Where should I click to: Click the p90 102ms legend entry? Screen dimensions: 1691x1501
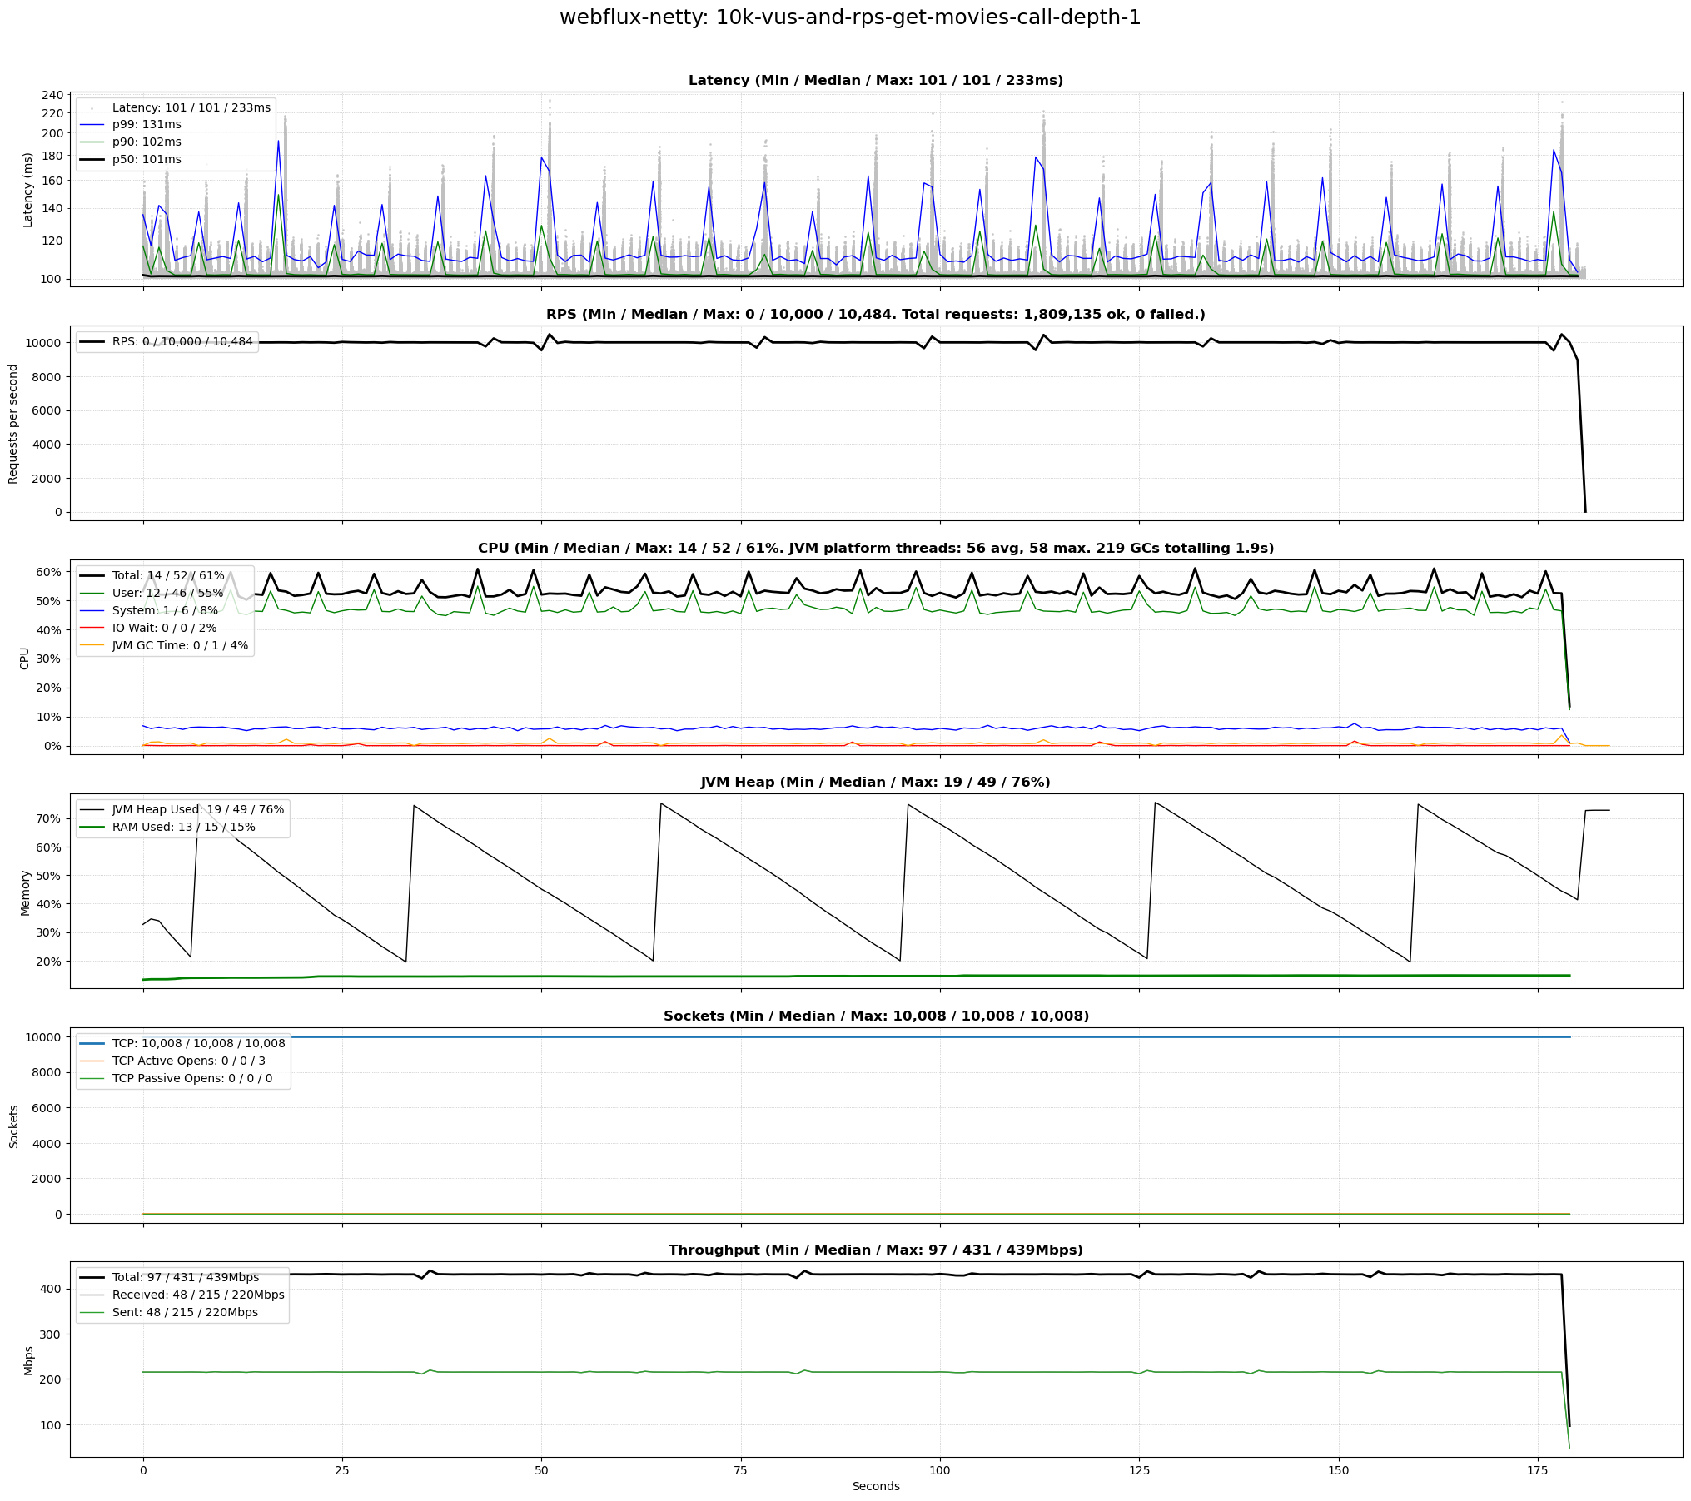[147, 142]
